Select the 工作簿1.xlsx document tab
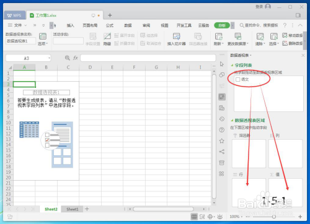310x224 pixels. tap(65, 15)
